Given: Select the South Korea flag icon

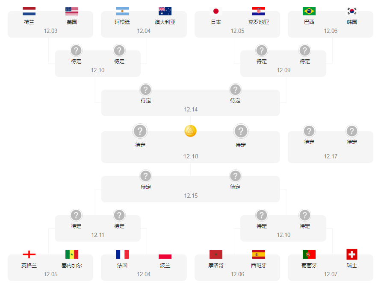Looking at the screenshot, I should (x=352, y=11).
